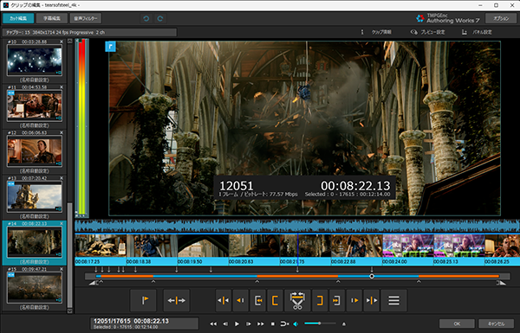Delete chapter #11 with its X button
The width and height of the screenshot is (520, 333).
pos(62,87)
